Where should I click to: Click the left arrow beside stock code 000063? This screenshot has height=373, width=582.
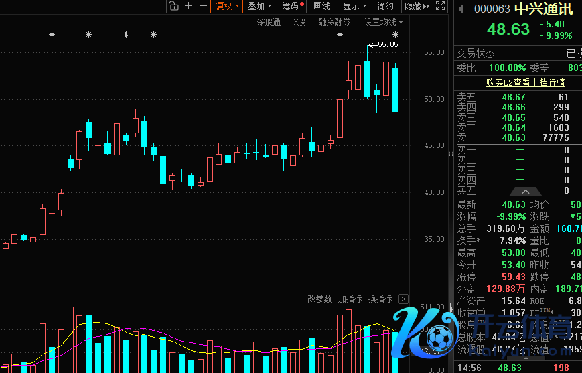point(461,9)
